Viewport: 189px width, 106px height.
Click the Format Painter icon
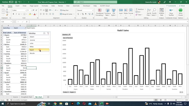pyautogui.click(x=7, y=15)
